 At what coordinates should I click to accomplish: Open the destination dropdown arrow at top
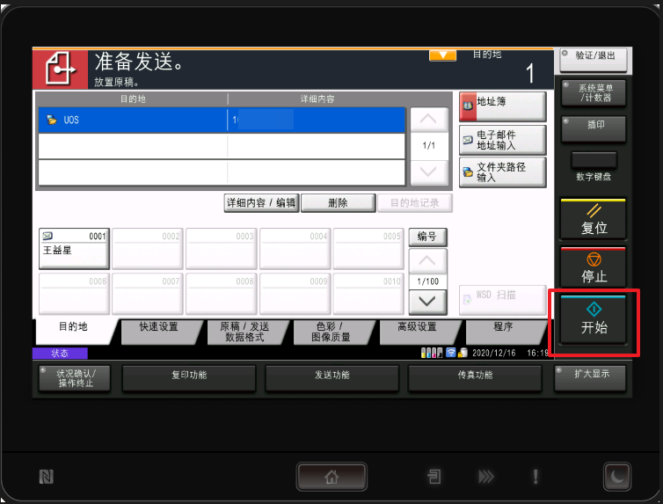(x=442, y=55)
